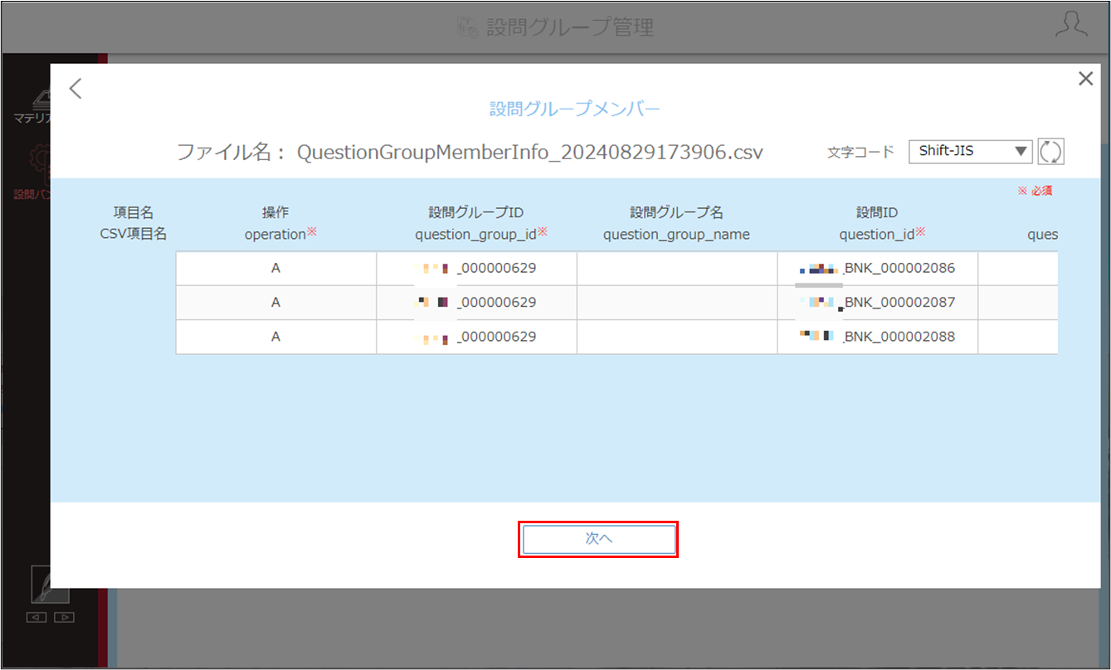Close the 設問グループメンバー dialog
This screenshot has height=670, width=1111.
point(1085,79)
